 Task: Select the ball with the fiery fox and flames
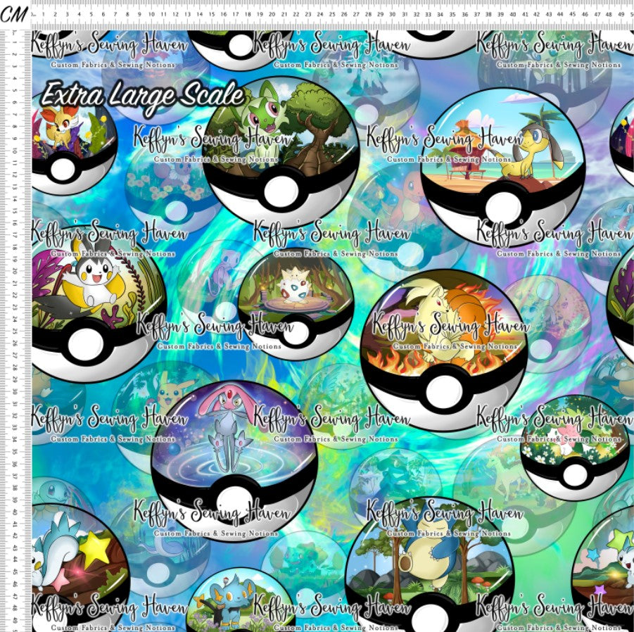tap(443, 350)
